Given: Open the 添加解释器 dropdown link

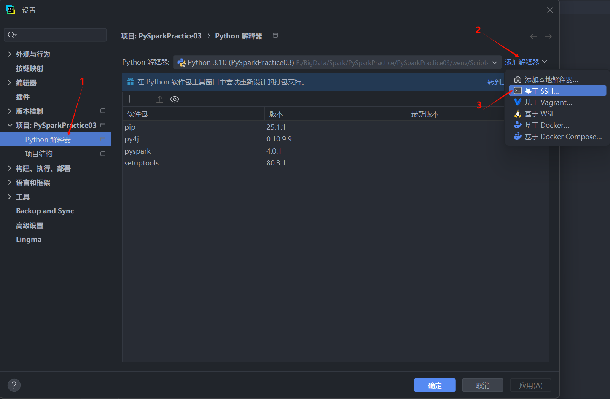Looking at the screenshot, I should 526,62.
